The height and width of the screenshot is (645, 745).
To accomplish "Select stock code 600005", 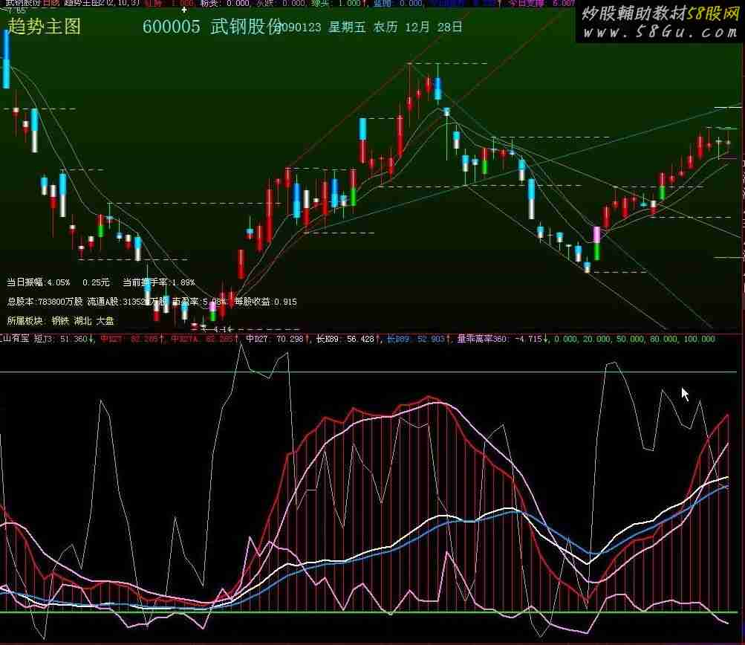I will [172, 27].
